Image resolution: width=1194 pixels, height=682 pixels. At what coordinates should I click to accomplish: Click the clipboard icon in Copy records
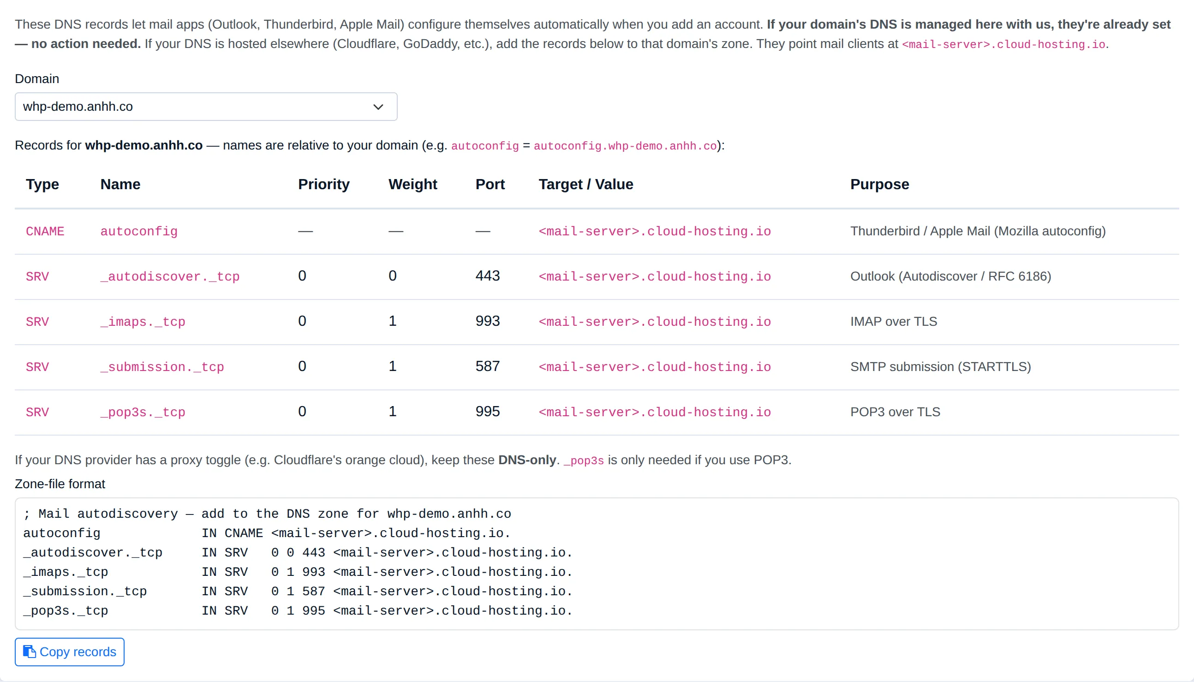(x=29, y=652)
